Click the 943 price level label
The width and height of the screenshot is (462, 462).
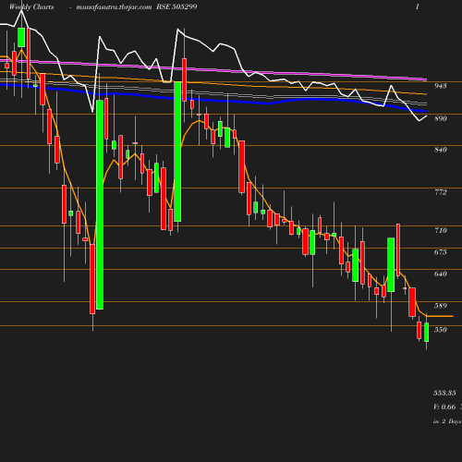coord(440,86)
